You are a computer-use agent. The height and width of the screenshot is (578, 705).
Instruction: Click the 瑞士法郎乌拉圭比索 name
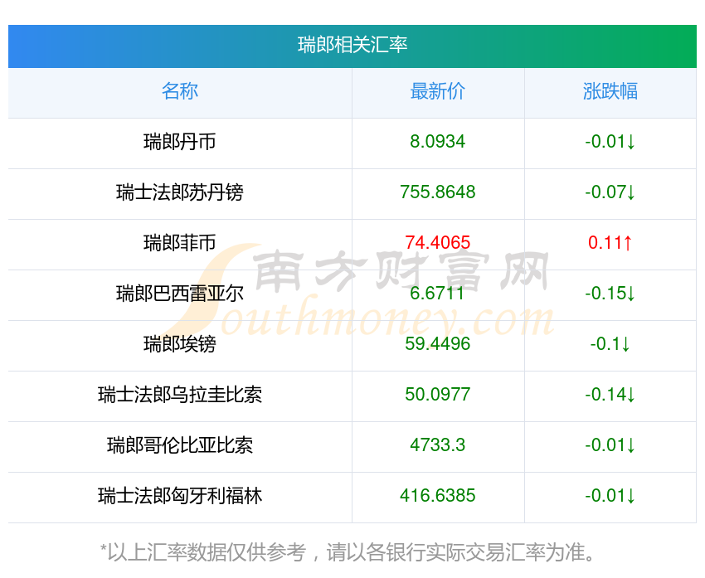180,395
